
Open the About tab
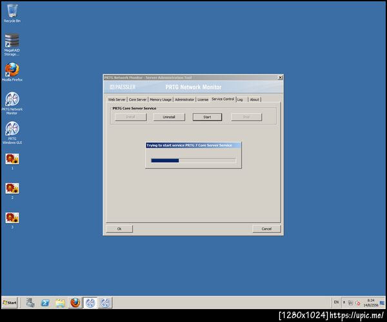[254, 99]
